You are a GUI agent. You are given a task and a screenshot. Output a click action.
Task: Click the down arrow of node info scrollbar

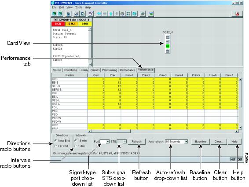pyautogui.click(x=90, y=64)
